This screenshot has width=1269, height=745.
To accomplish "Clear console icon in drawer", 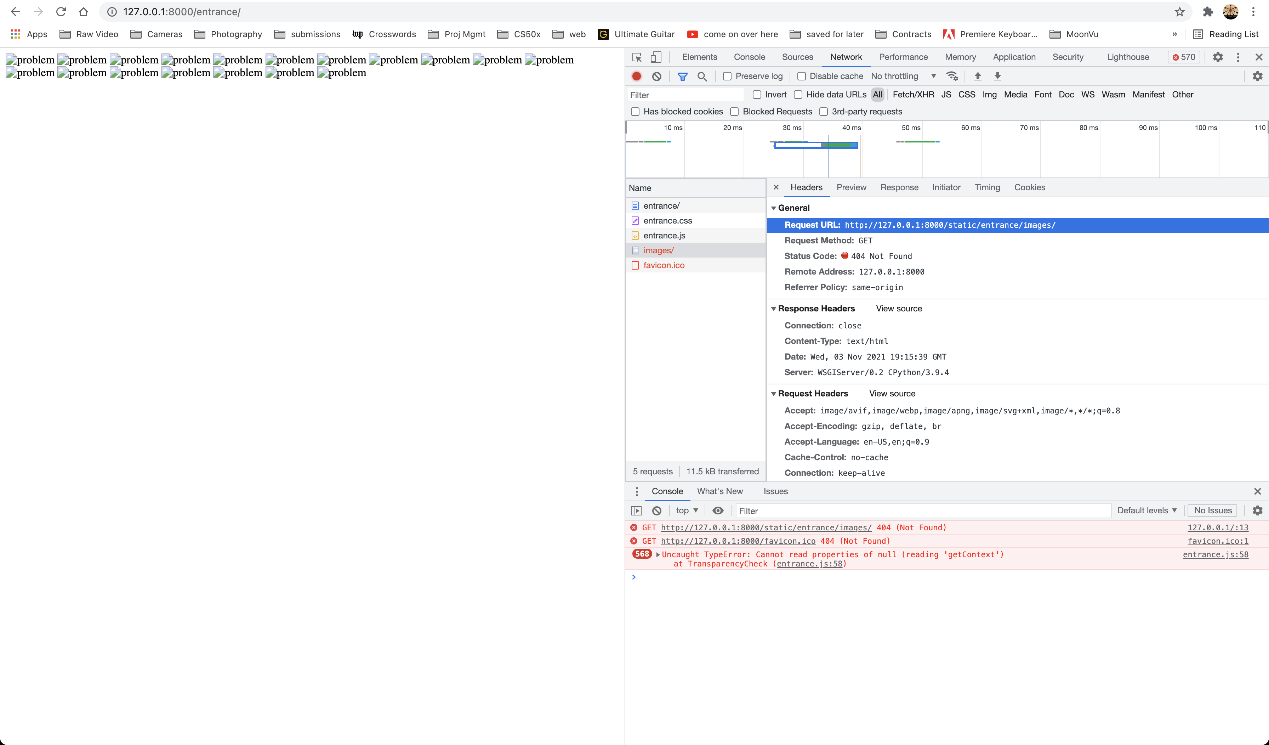I will 657,510.
